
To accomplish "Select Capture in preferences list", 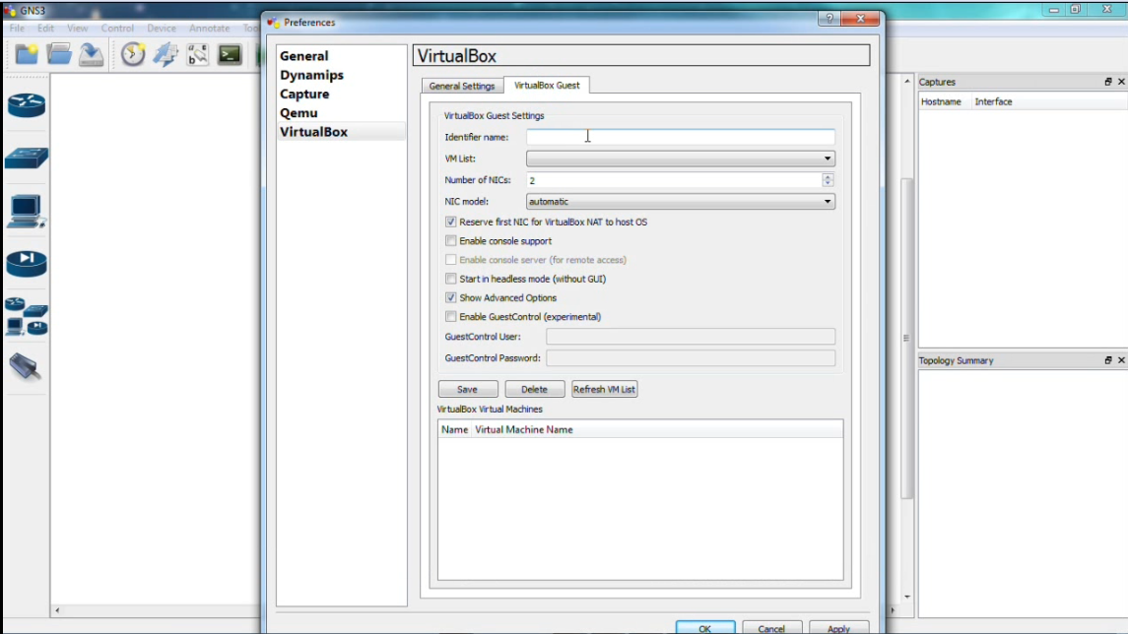I will coord(341,95).
